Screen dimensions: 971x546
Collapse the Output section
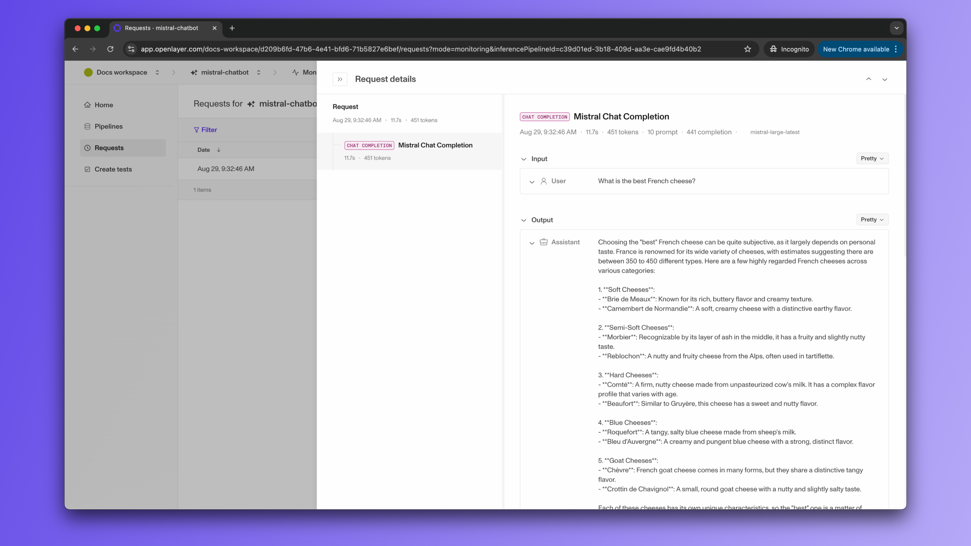[524, 220]
